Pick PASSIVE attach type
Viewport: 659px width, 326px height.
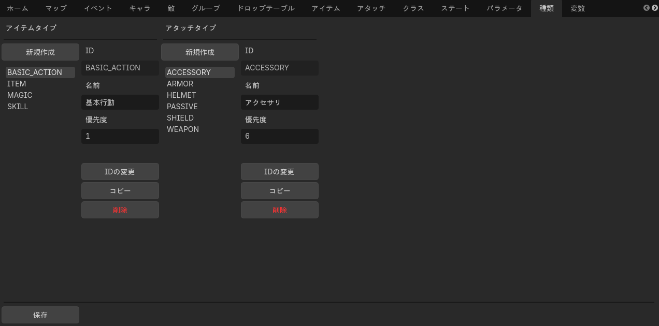[200, 107]
